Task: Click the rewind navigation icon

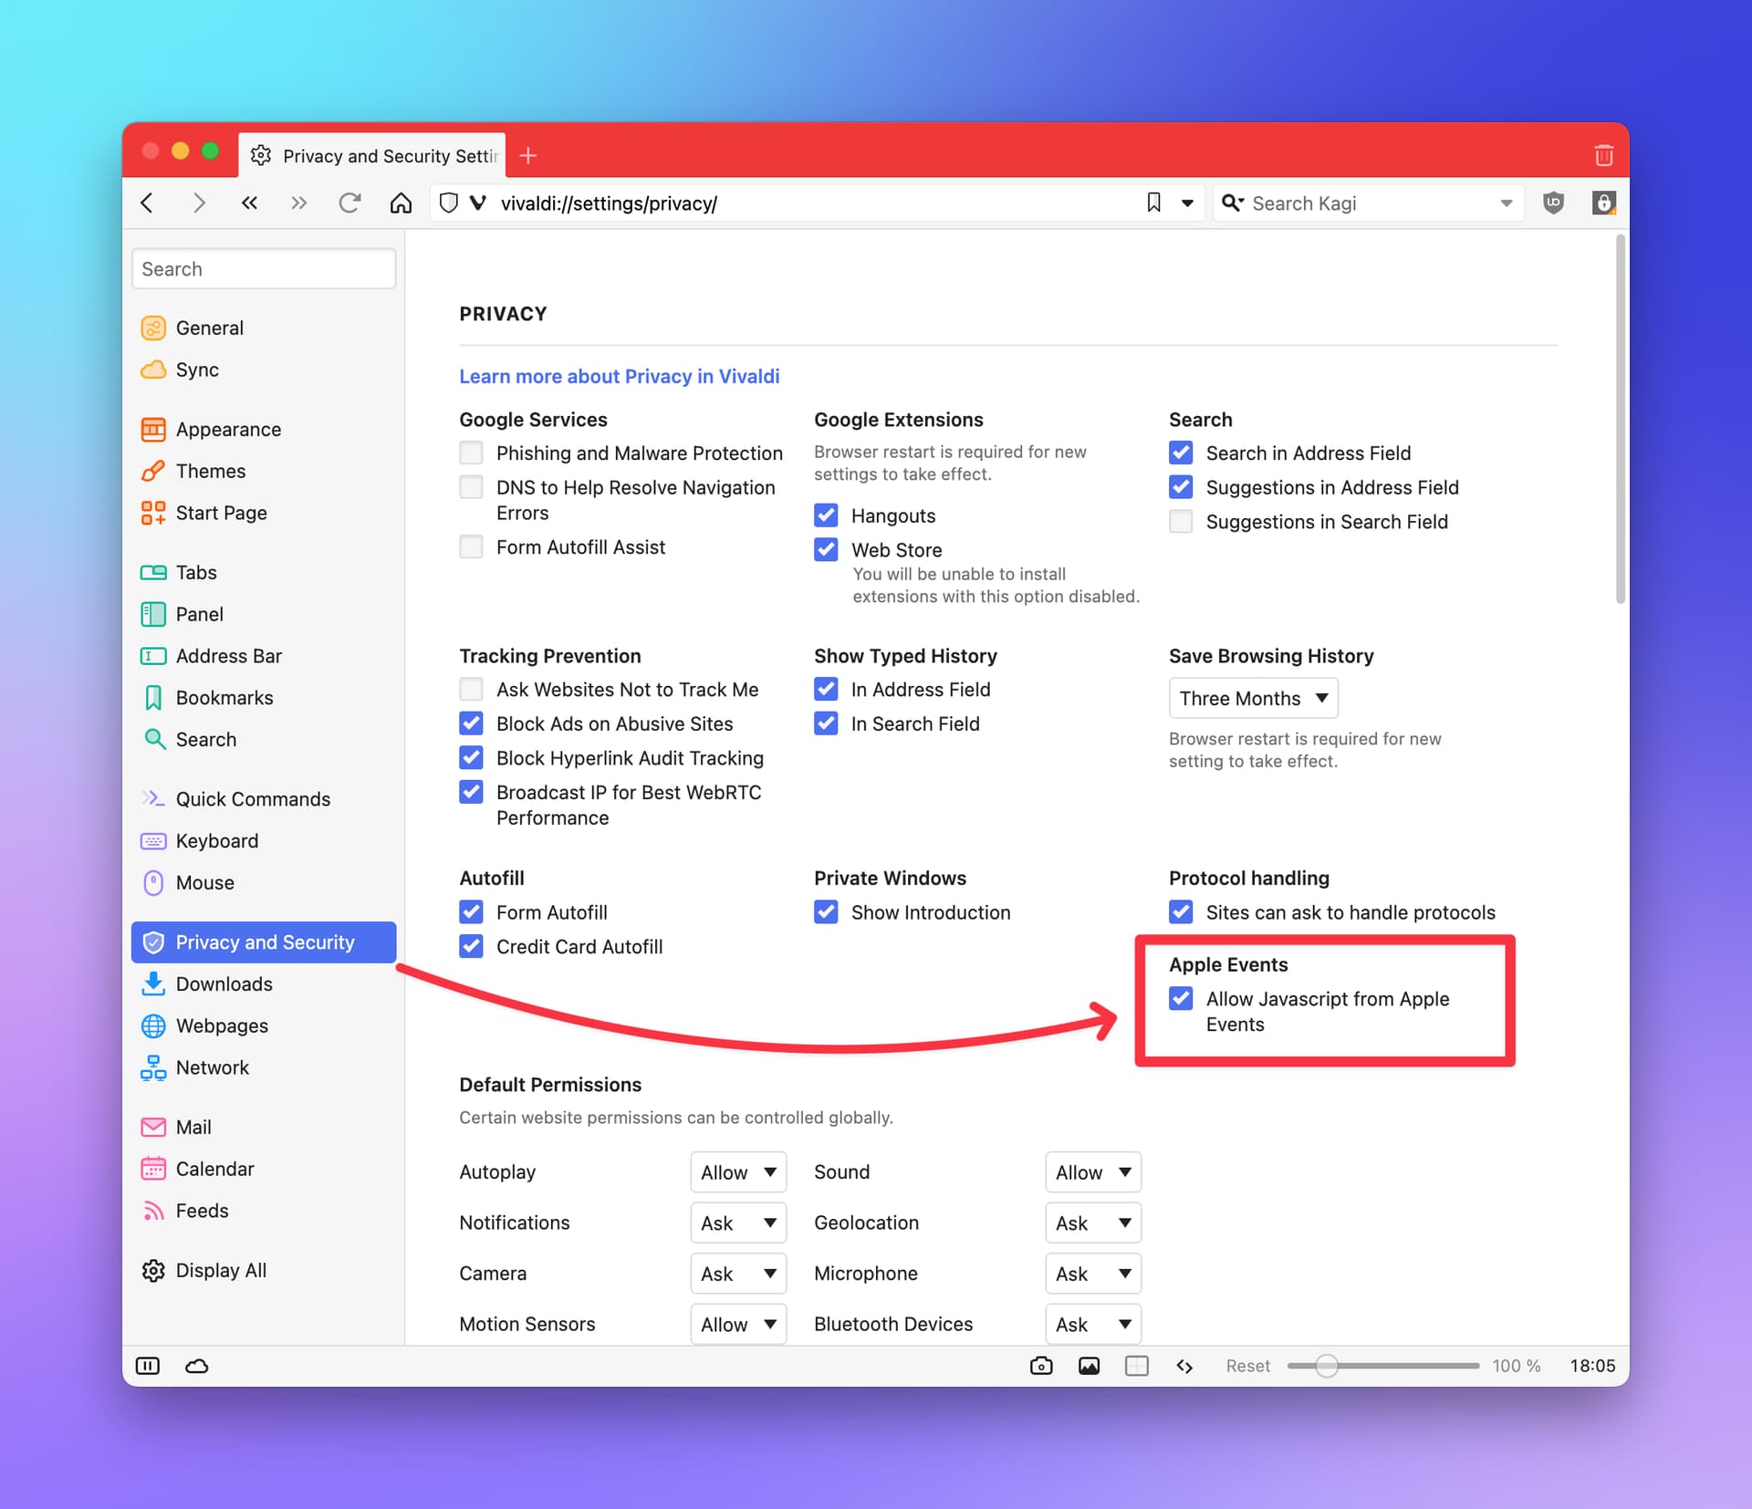Action: coord(249,203)
